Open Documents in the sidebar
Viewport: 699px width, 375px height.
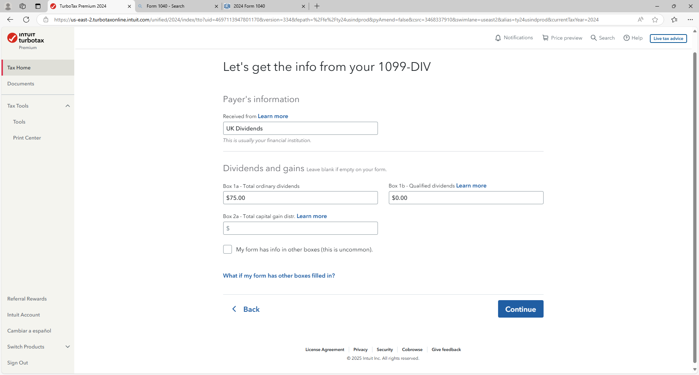21,84
